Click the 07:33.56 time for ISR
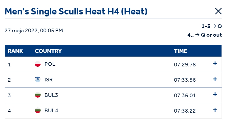Image resolution: width=225 pixels, height=123 pixels. [185, 80]
